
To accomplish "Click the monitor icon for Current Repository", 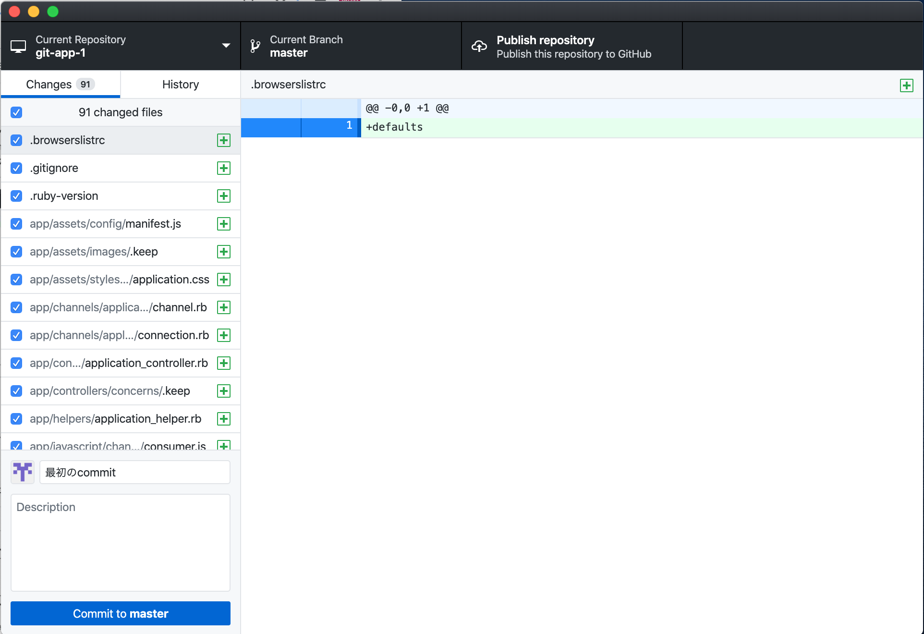I will click(x=18, y=47).
